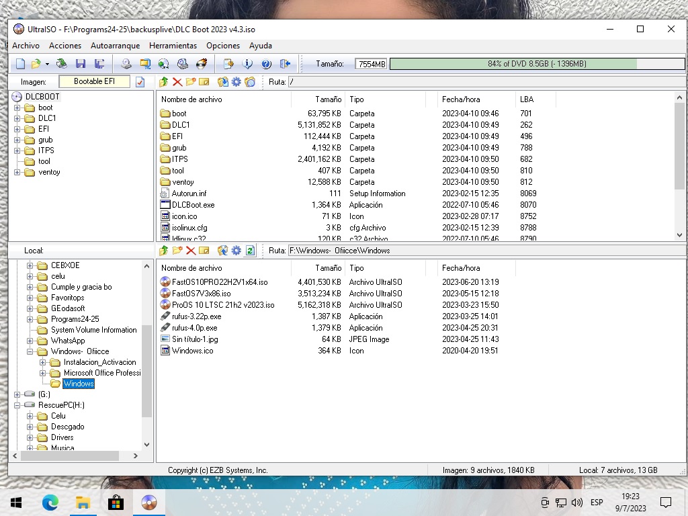Click the local Ruta path field
This screenshot has height=516, width=688.
pyautogui.click(x=486, y=251)
